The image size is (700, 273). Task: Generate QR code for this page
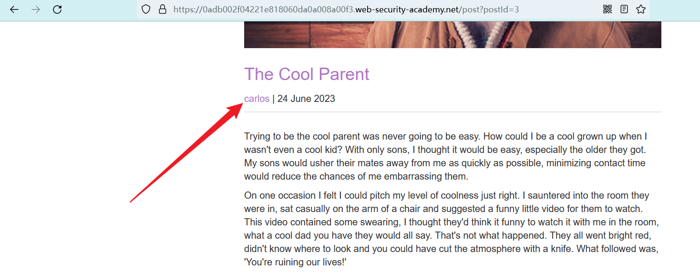(x=607, y=9)
